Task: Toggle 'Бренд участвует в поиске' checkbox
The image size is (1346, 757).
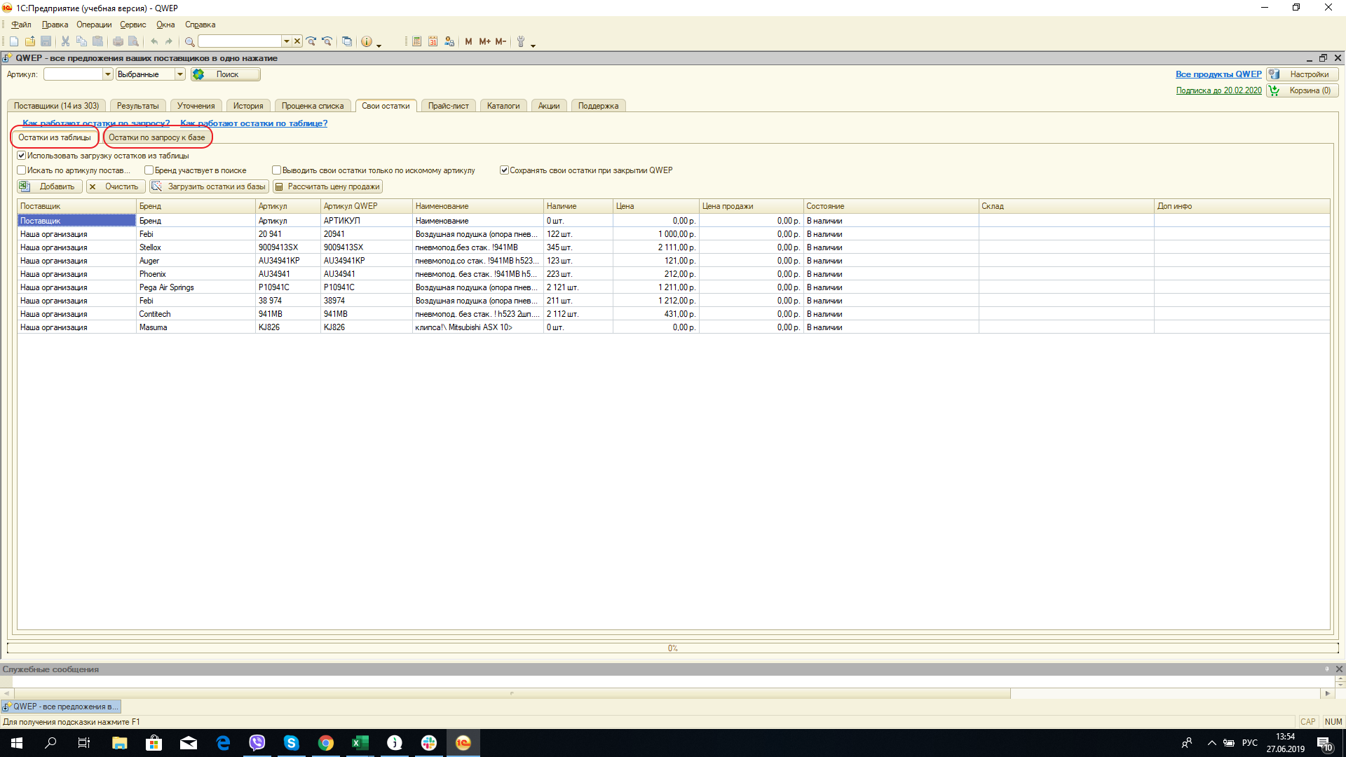Action: 149,170
